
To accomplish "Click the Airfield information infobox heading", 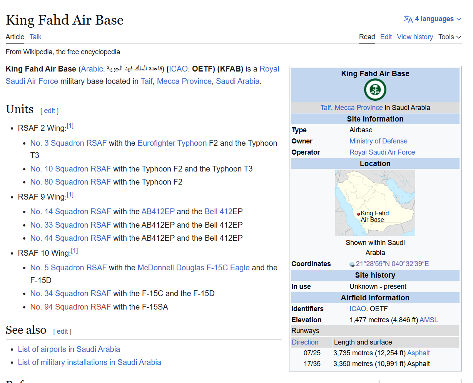I will coord(375,298).
